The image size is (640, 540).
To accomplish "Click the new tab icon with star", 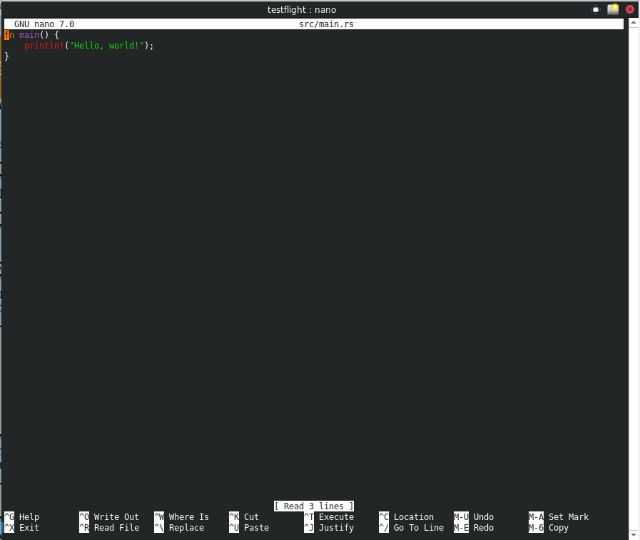I will point(613,9).
